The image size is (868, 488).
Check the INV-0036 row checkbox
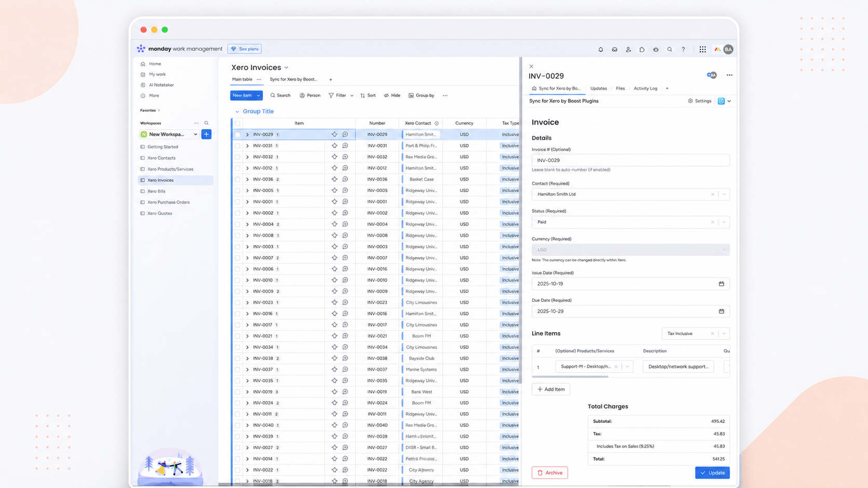(x=238, y=179)
